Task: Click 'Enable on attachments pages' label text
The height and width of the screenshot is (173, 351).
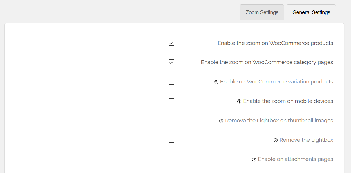Action: (296, 159)
